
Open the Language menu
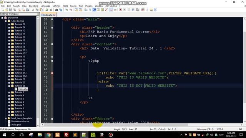pos(45,6)
